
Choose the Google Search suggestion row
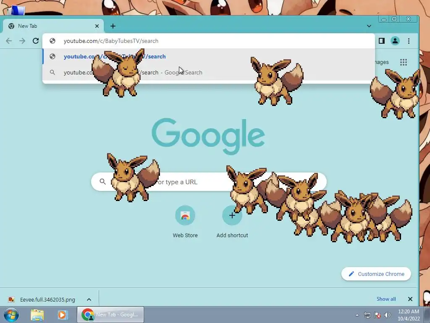[x=208, y=72]
